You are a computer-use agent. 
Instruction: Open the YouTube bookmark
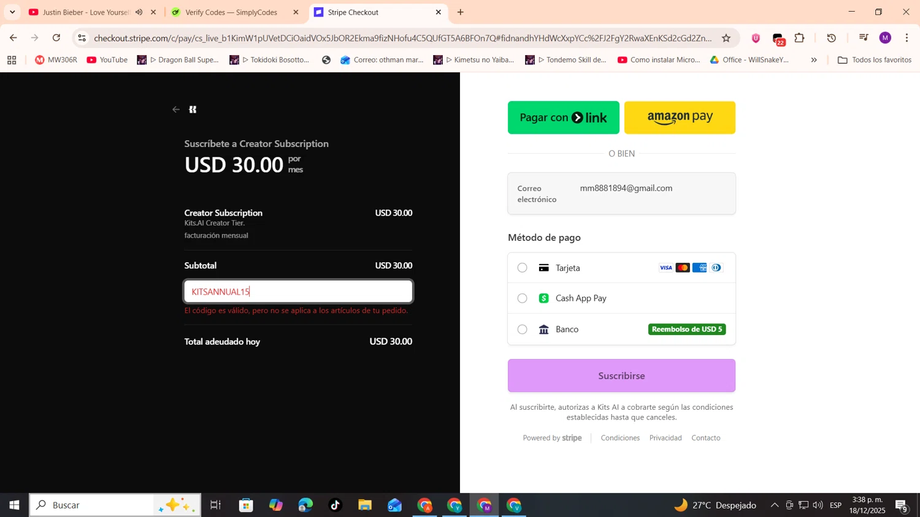[107, 60]
